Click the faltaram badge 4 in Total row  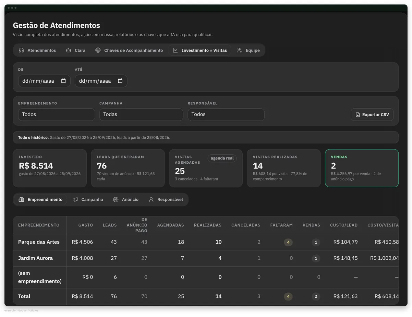point(288,296)
